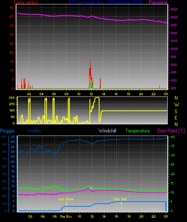Image resolution: width=187 pixels, height=222 pixels.
Task: Click the 40 temperature axis value
Action: coord(173,137)
